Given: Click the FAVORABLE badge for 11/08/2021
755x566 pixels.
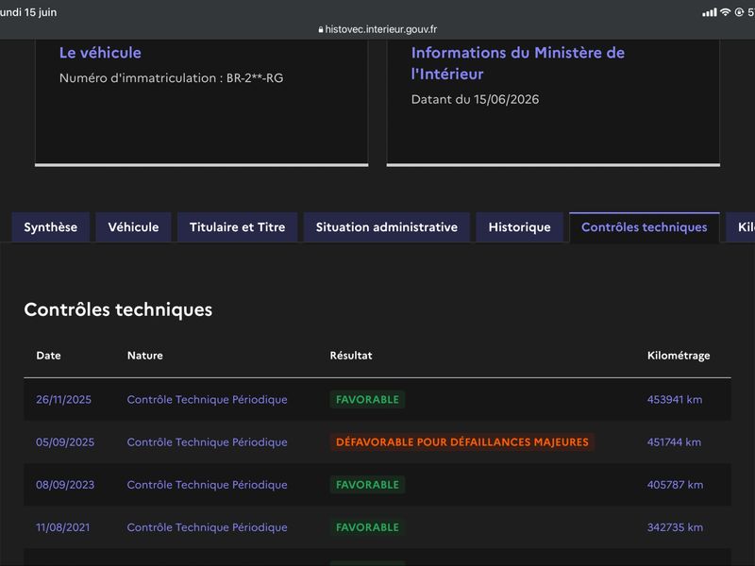Looking at the screenshot, I should coord(367,527).
